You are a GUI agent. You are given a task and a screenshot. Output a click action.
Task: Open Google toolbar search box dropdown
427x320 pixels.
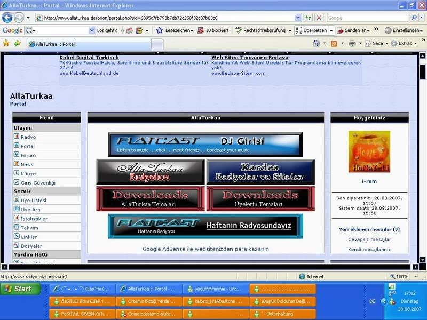(92, 30)
